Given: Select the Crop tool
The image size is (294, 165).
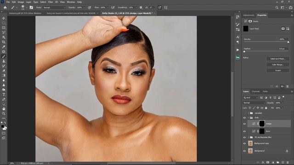Looking at the screenshot, I should [4, 42].
